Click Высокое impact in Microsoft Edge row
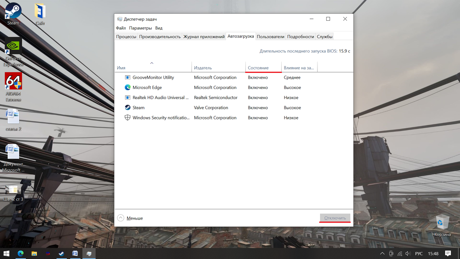The width and height of the screenshot is (460, 259). point(292,87)
